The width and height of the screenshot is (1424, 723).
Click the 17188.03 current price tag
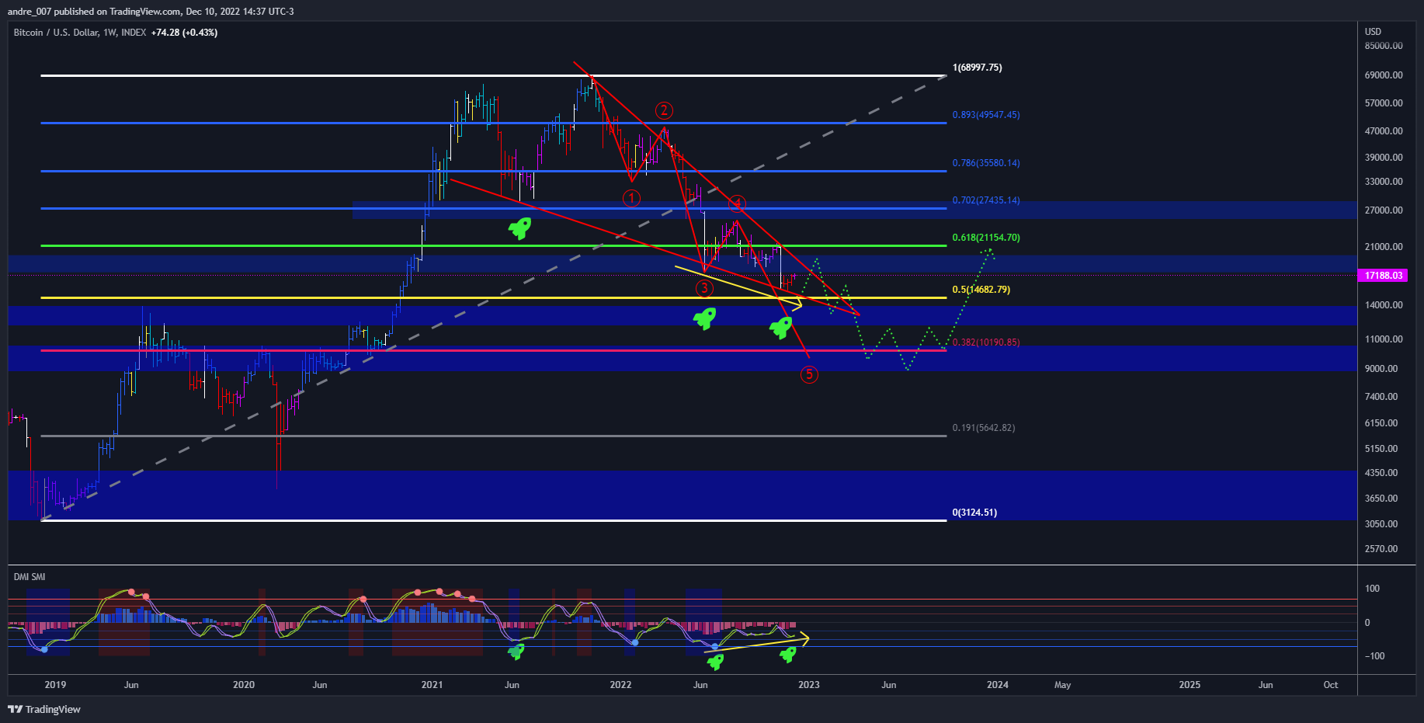tap(1384, 276)
